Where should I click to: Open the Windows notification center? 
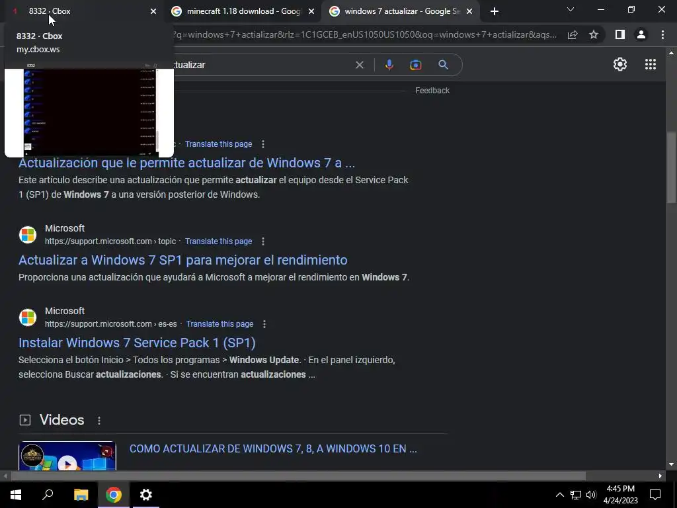pyautogui.click(x=655, y=495)
